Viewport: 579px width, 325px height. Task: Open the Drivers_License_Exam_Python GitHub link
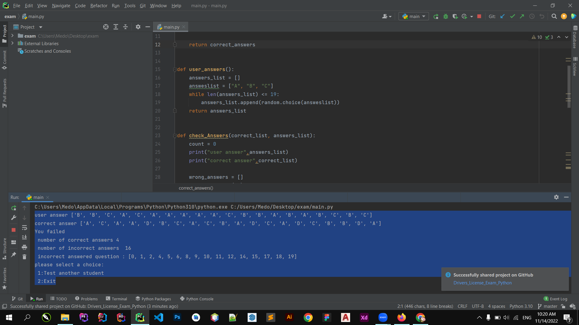482,283
